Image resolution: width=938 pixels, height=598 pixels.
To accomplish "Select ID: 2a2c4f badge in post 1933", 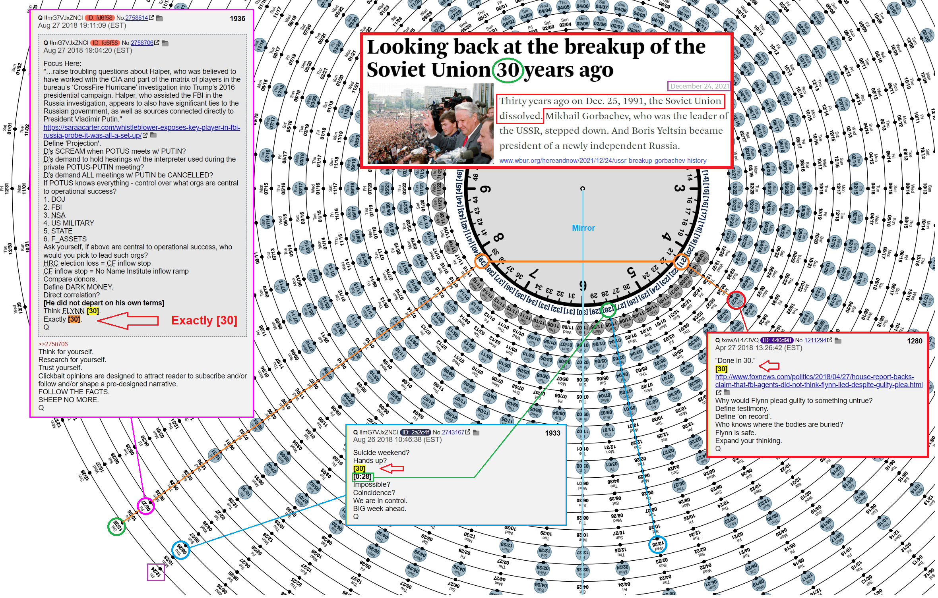I will pos(415,432).
